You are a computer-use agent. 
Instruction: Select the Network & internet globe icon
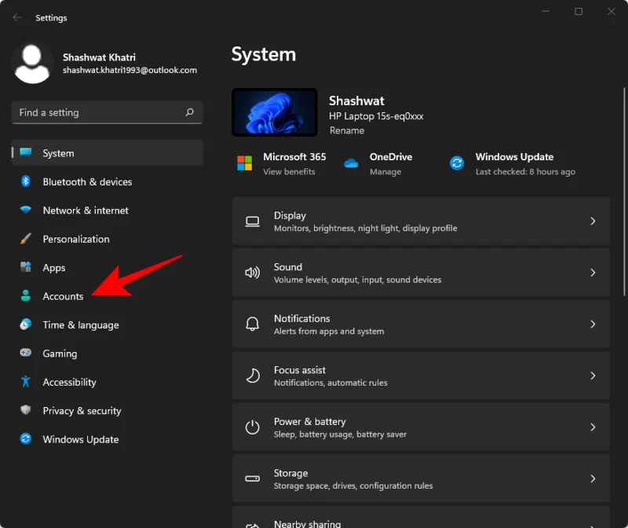point(24,211)
